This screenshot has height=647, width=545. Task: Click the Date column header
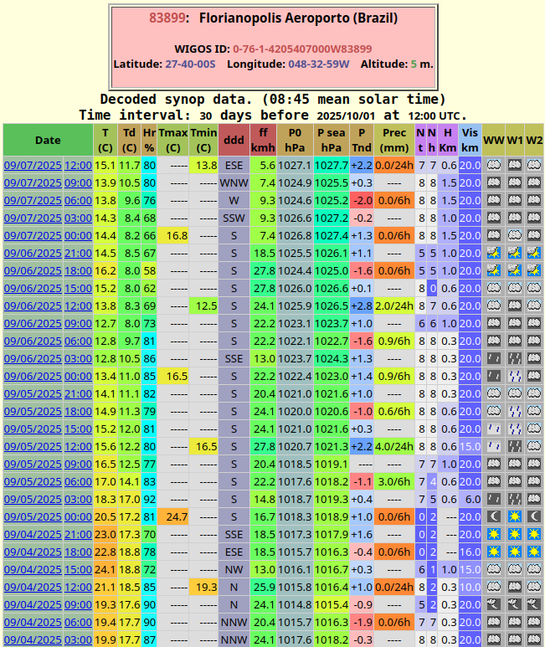click(x=48, y=140)
